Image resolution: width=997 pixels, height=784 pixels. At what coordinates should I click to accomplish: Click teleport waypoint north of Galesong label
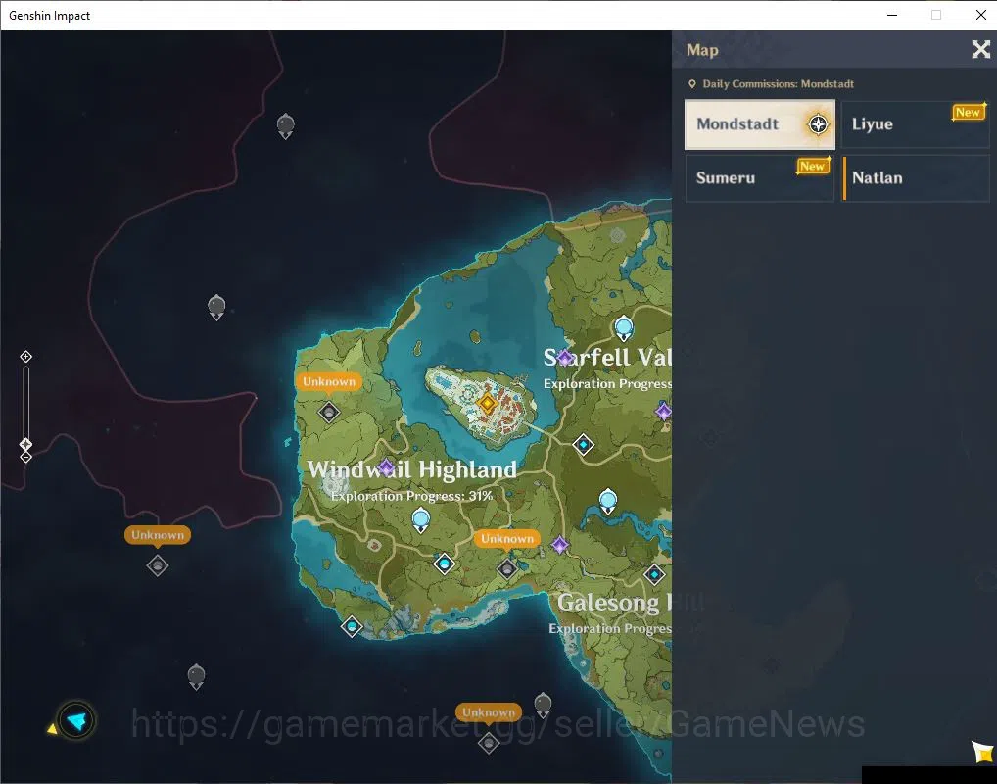[608, 502]
